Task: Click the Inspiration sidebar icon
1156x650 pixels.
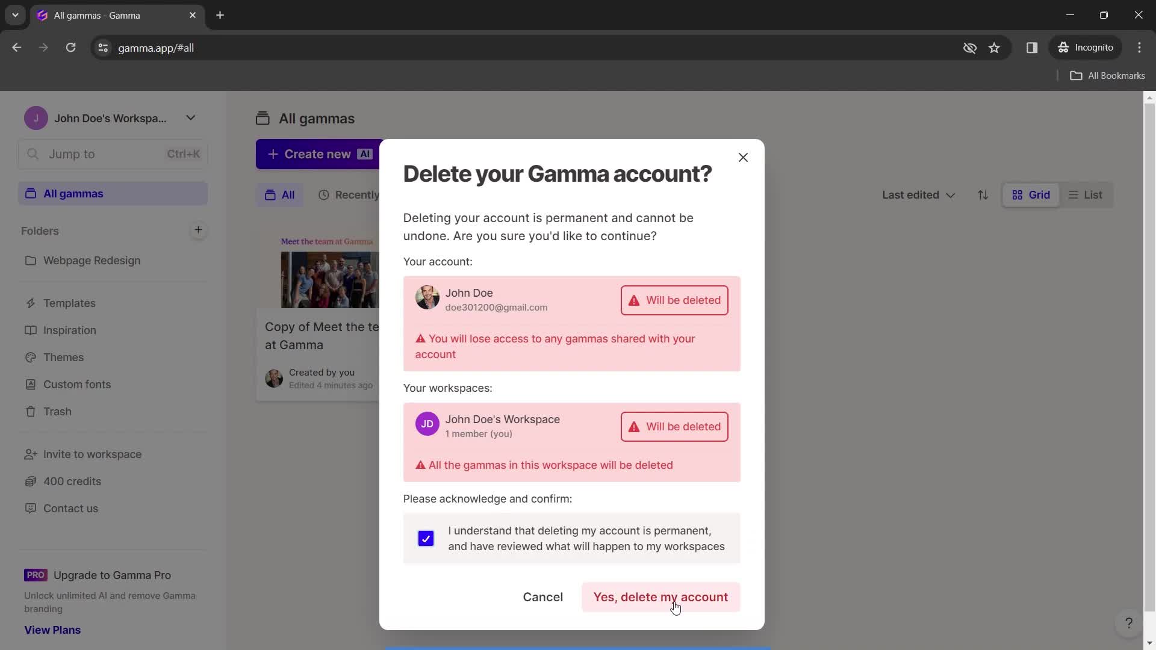Action: (30, 329)
